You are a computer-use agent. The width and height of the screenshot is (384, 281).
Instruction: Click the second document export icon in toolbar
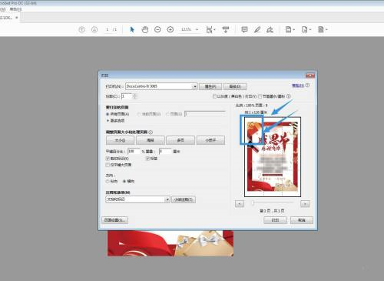pos(304,30)
